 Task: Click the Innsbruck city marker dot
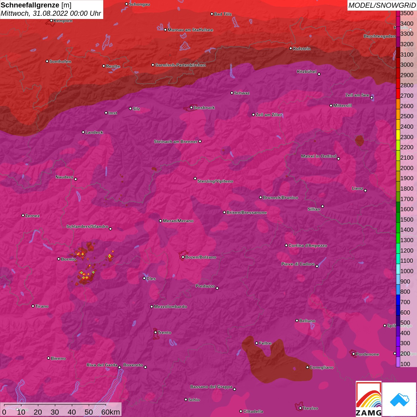(191, 108)
